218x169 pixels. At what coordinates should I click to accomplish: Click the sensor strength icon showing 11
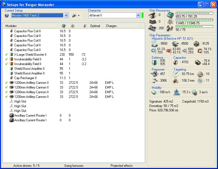pyautogui.click(x=200, y=81)
